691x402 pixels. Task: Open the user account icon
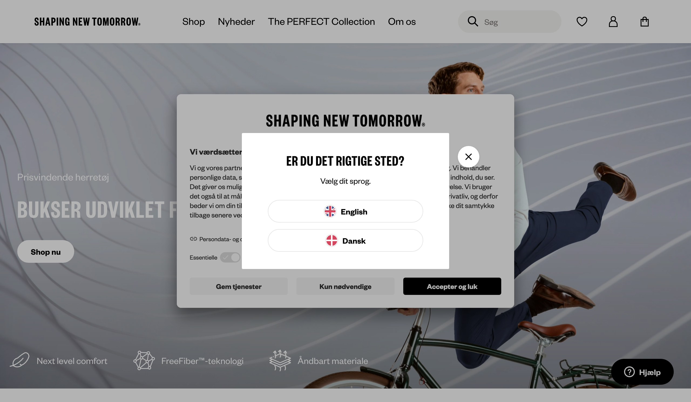click(613, 22)
